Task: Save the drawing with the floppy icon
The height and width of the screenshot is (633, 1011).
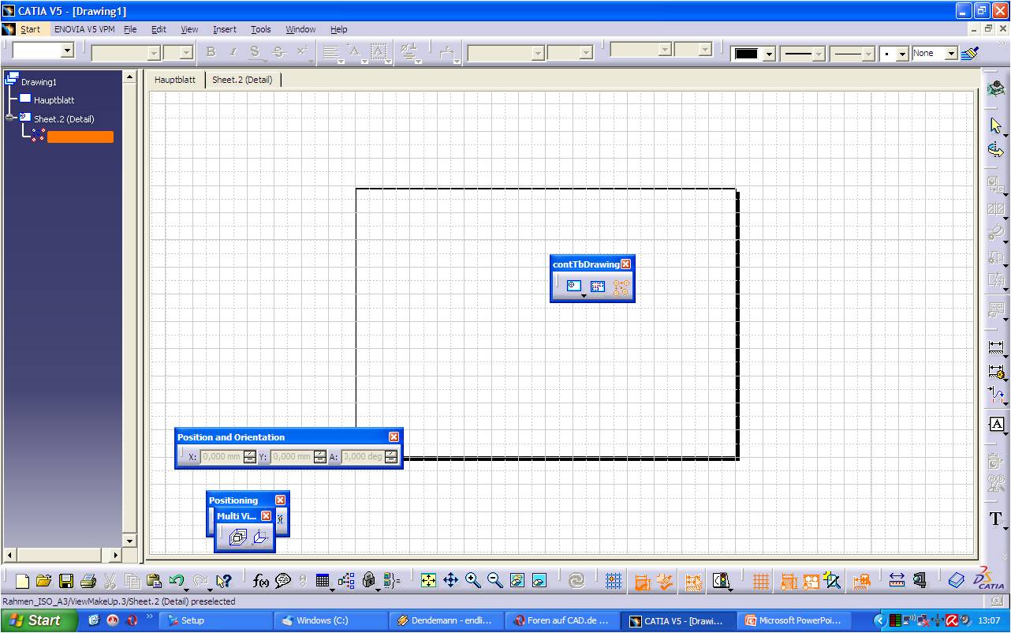Action: [x=66, y=581]
